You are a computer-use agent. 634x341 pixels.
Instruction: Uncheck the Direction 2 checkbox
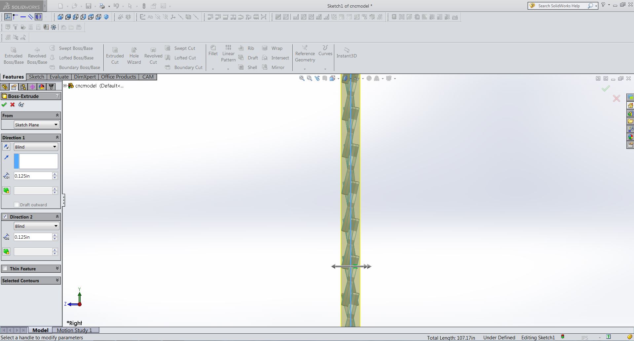(x=5, y=217)
